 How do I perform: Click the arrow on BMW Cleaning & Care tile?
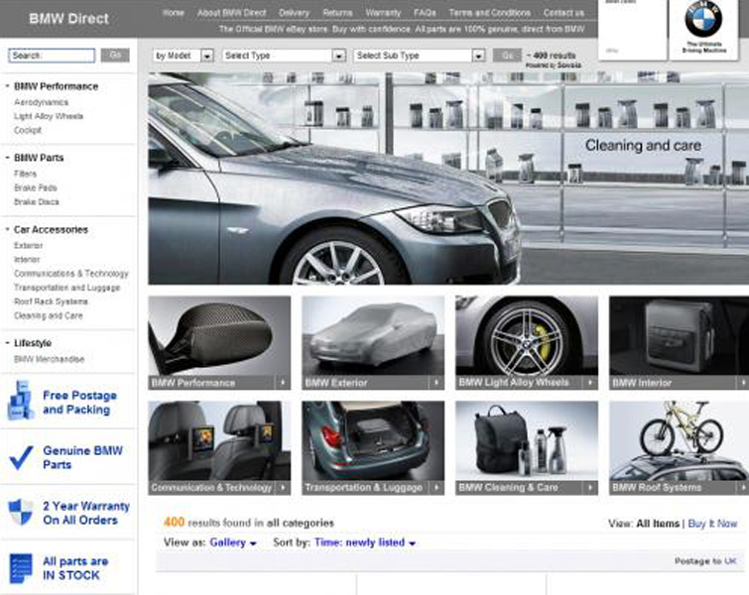tap(589, 488)
